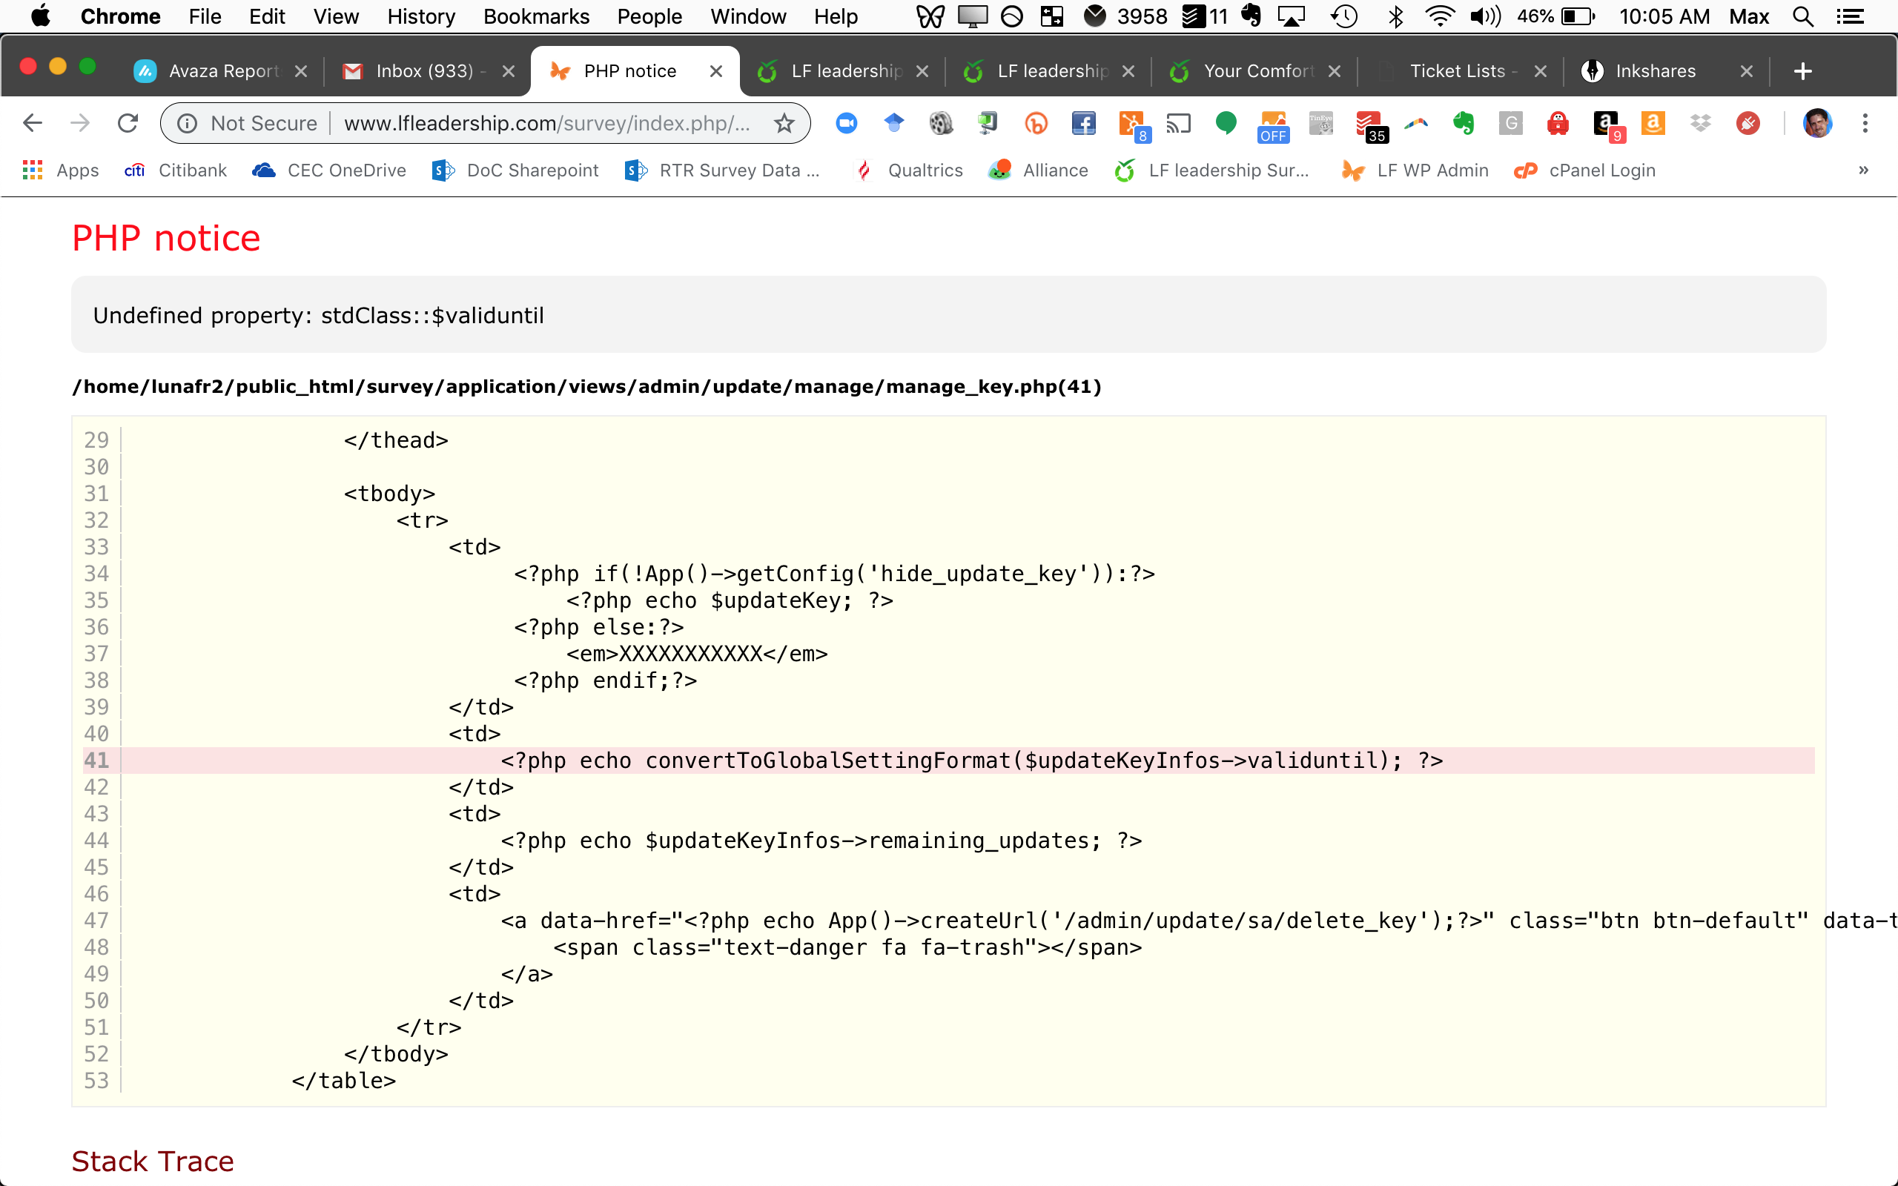This screenshot has width=1898, height=1186.
Task: Open the cPanel Login bookmark
Action: coord(1585,170)
